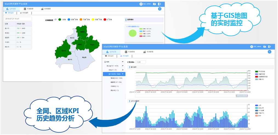The image size is (278, 135).
Task: Open the folder icon in the front window header
Action: pos(264,47)
